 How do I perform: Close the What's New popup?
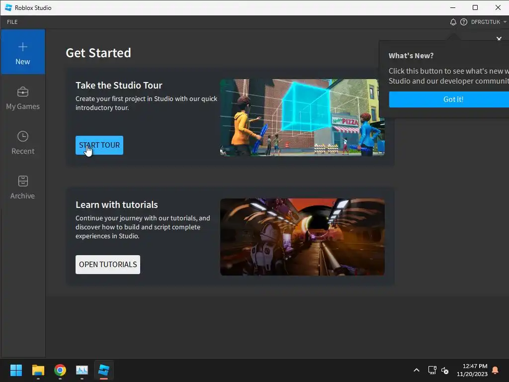tap(499, 39)
